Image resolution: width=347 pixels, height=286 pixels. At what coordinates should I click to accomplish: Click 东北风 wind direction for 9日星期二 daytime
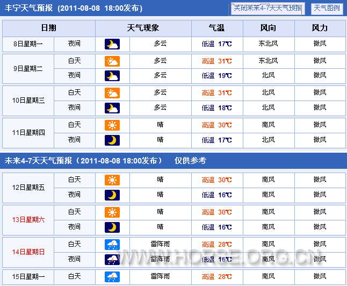pos(268,61)
